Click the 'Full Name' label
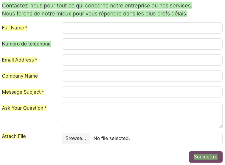The height and width of the screenshot is (165, 225). pos(13,28)
